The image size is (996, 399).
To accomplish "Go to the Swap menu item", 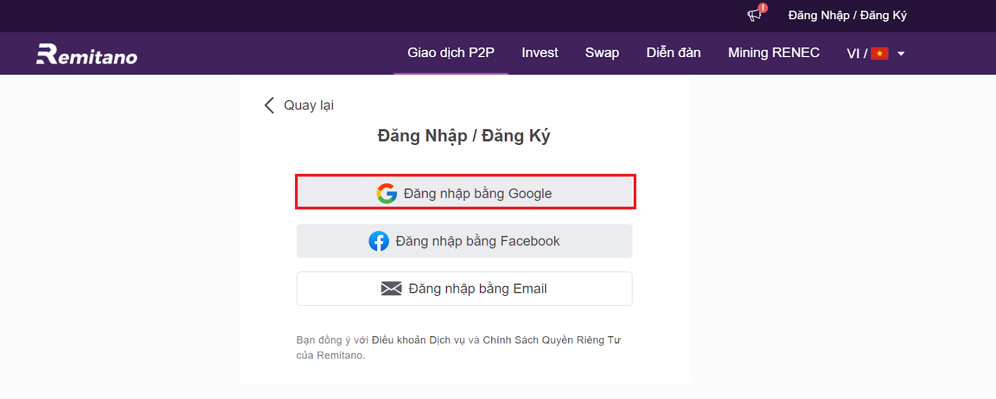I will [x=602, y=53].
